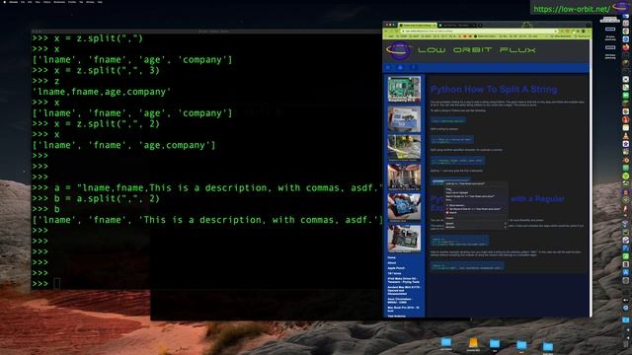Open the last sidebar thumbnail above Home link

(404, 239)
